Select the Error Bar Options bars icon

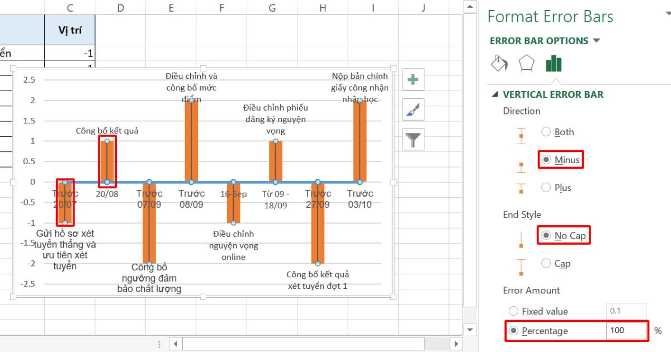coord(553,64)
